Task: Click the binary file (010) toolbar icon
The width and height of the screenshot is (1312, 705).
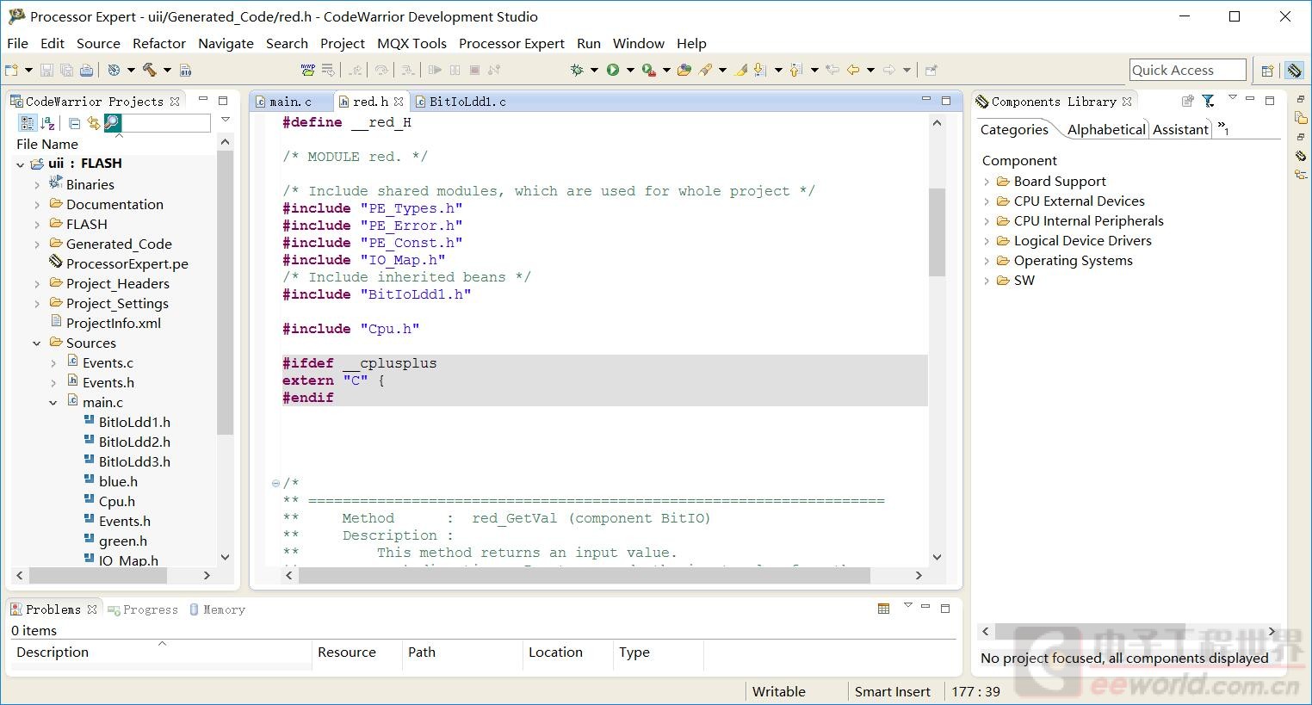Action: point(186,70)
